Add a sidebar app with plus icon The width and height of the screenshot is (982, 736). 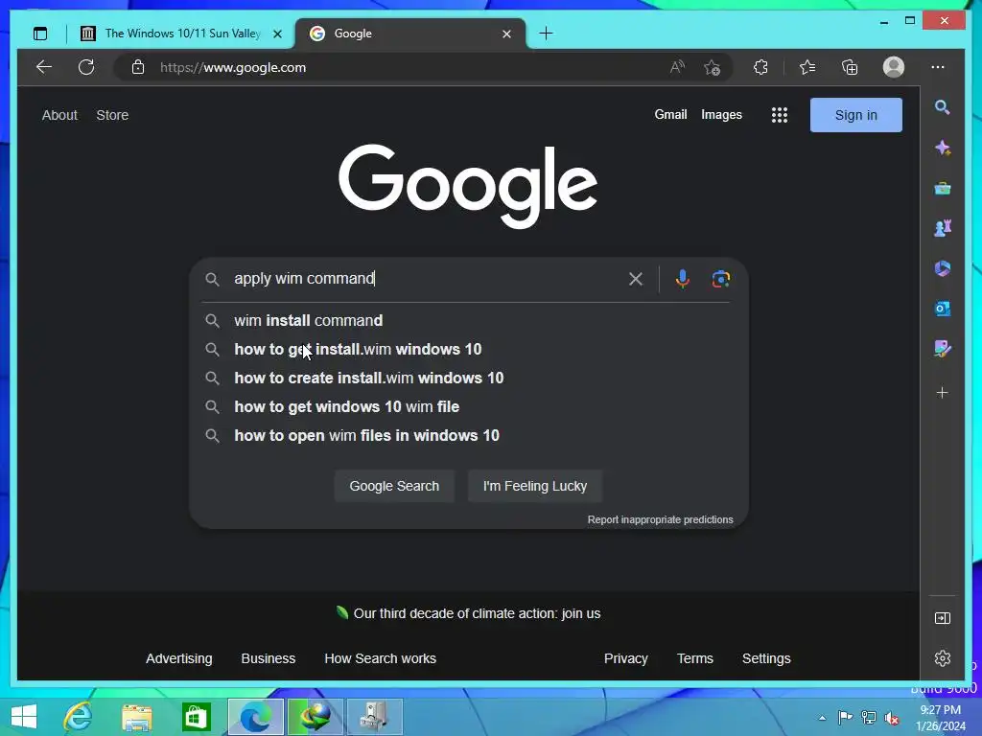(943, 392)
